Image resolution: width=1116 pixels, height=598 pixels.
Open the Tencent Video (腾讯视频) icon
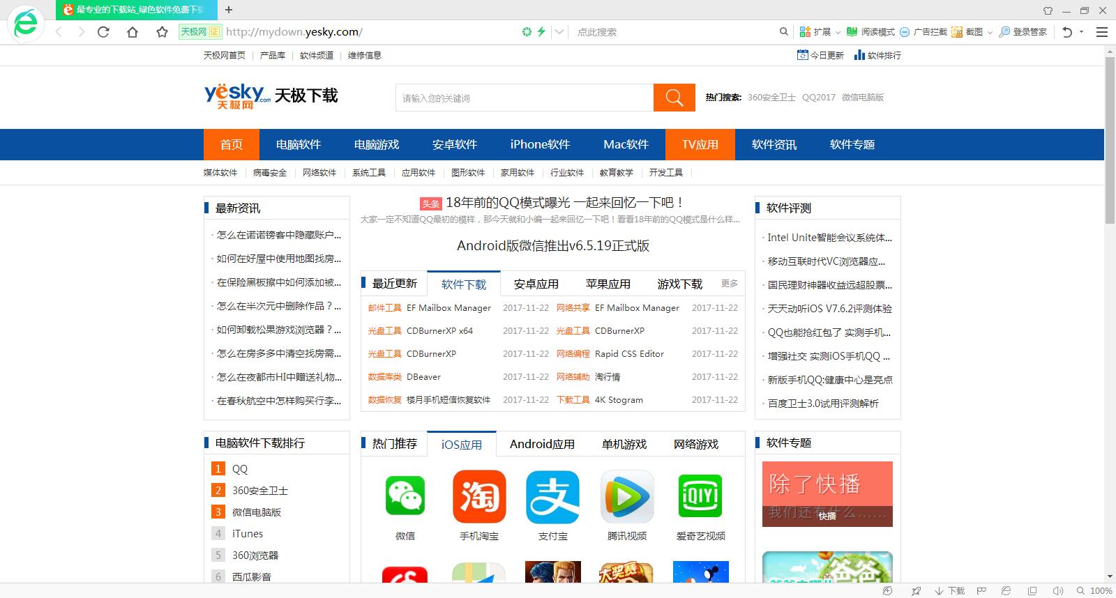[626, 496]
